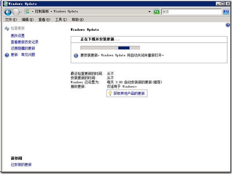Click question mark icon beside 更新: 常见问题
232x174 pixels.
point(7,55)
